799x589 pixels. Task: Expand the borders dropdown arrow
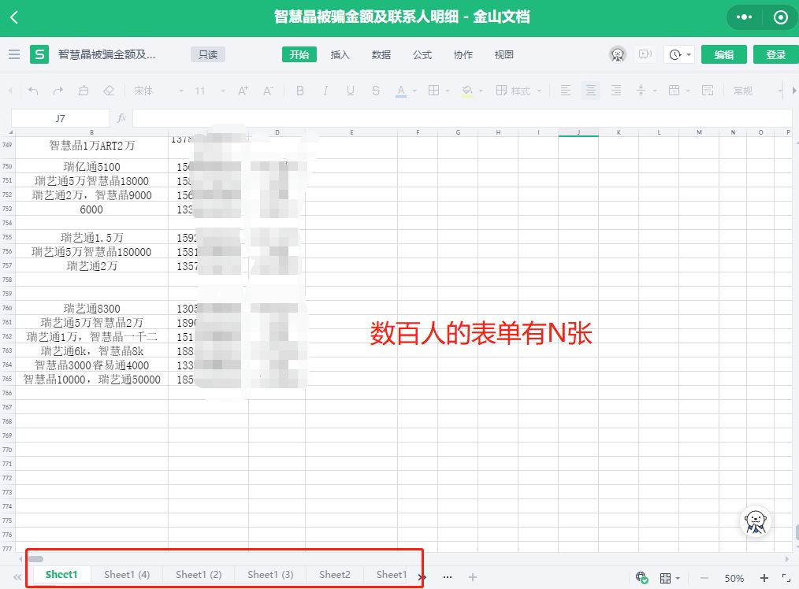point(448,91)
